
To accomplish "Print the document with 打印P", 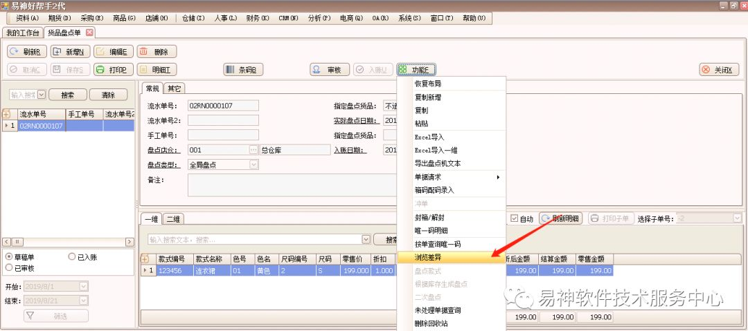I will [x=113, y=70].
